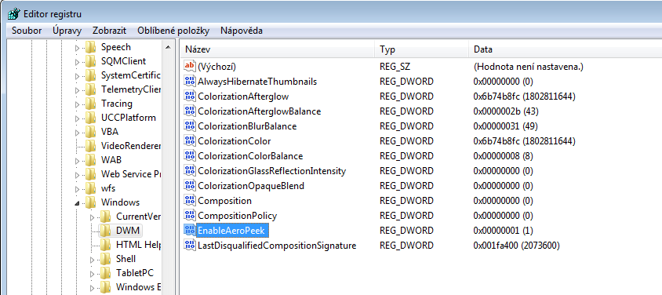Click the DWORD icon beside ColorizationBlurBalance
This screenshot has width=662, height=295.
[x=190, y=126]
